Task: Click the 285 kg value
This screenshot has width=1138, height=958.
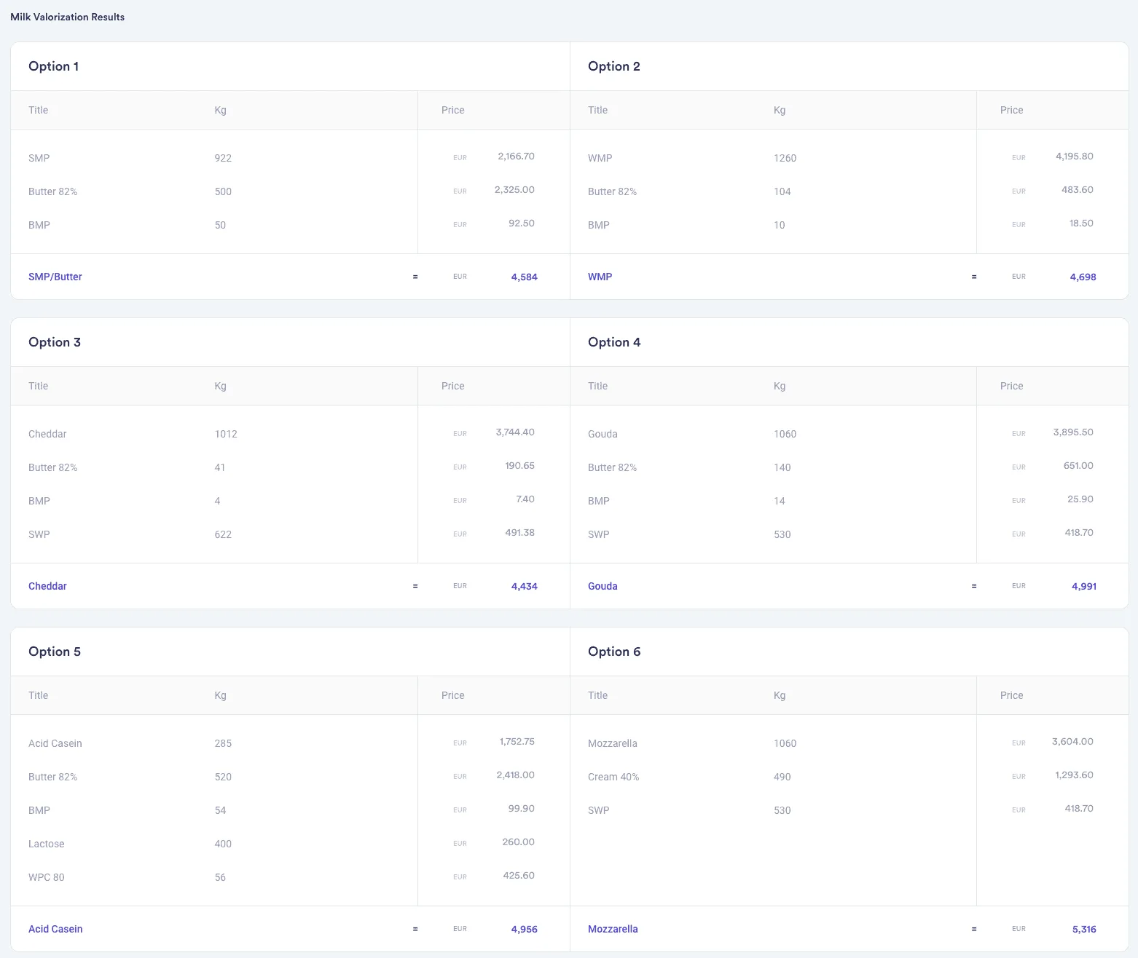Action: 223,743
